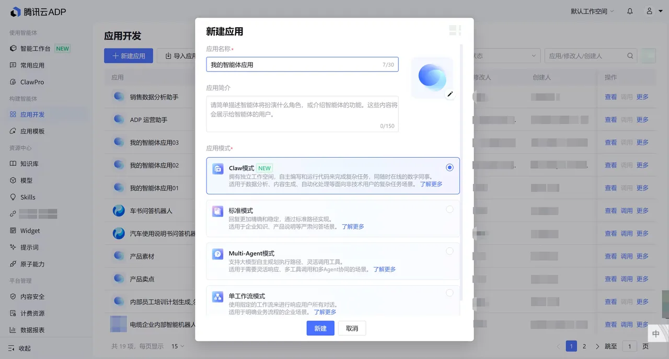Select the Claw模式 radio button

tap(449, 167)
